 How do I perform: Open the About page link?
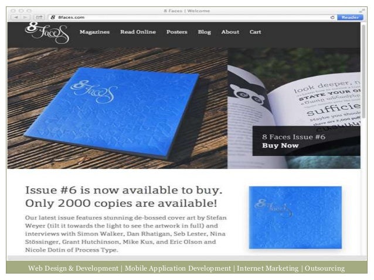[x=230, y=32]
